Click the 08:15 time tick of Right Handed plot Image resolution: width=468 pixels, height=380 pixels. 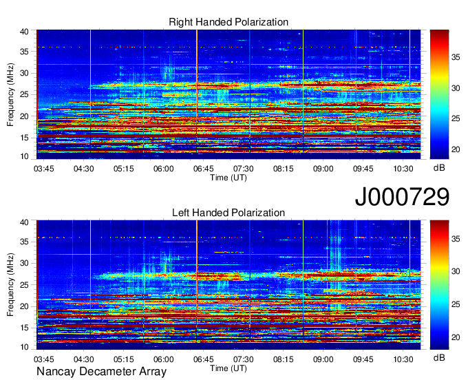point(284,169)
